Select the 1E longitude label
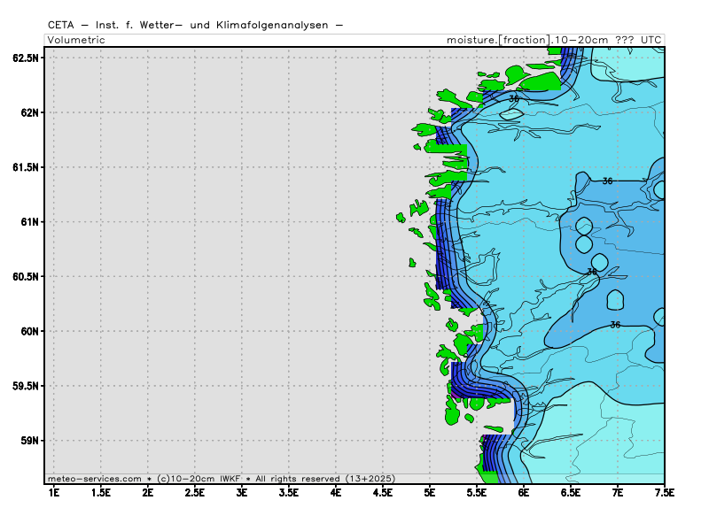 click(x=53, y=491)
